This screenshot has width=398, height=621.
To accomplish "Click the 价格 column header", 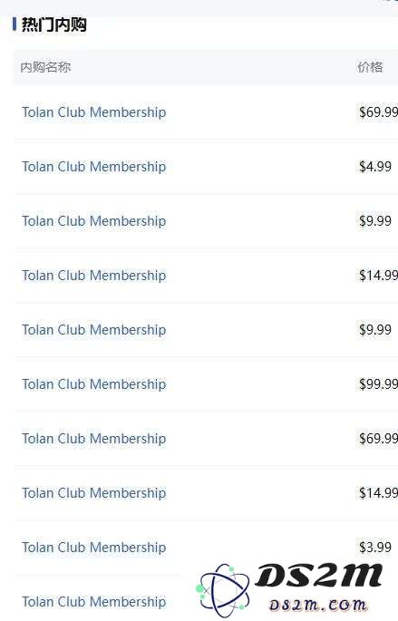I will 370,67.
